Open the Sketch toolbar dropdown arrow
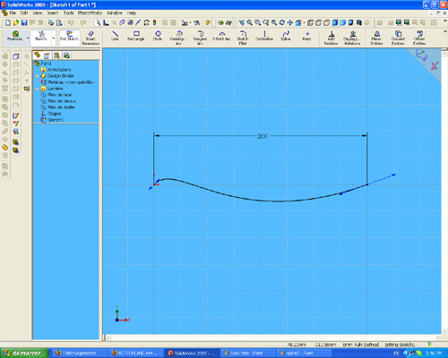 [x=54, y=38]
